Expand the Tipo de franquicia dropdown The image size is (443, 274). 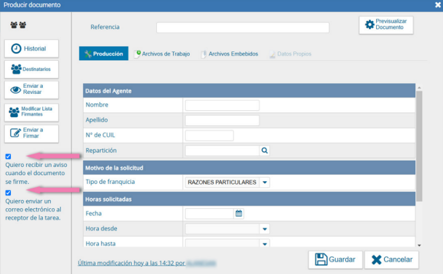coord(265,182)
